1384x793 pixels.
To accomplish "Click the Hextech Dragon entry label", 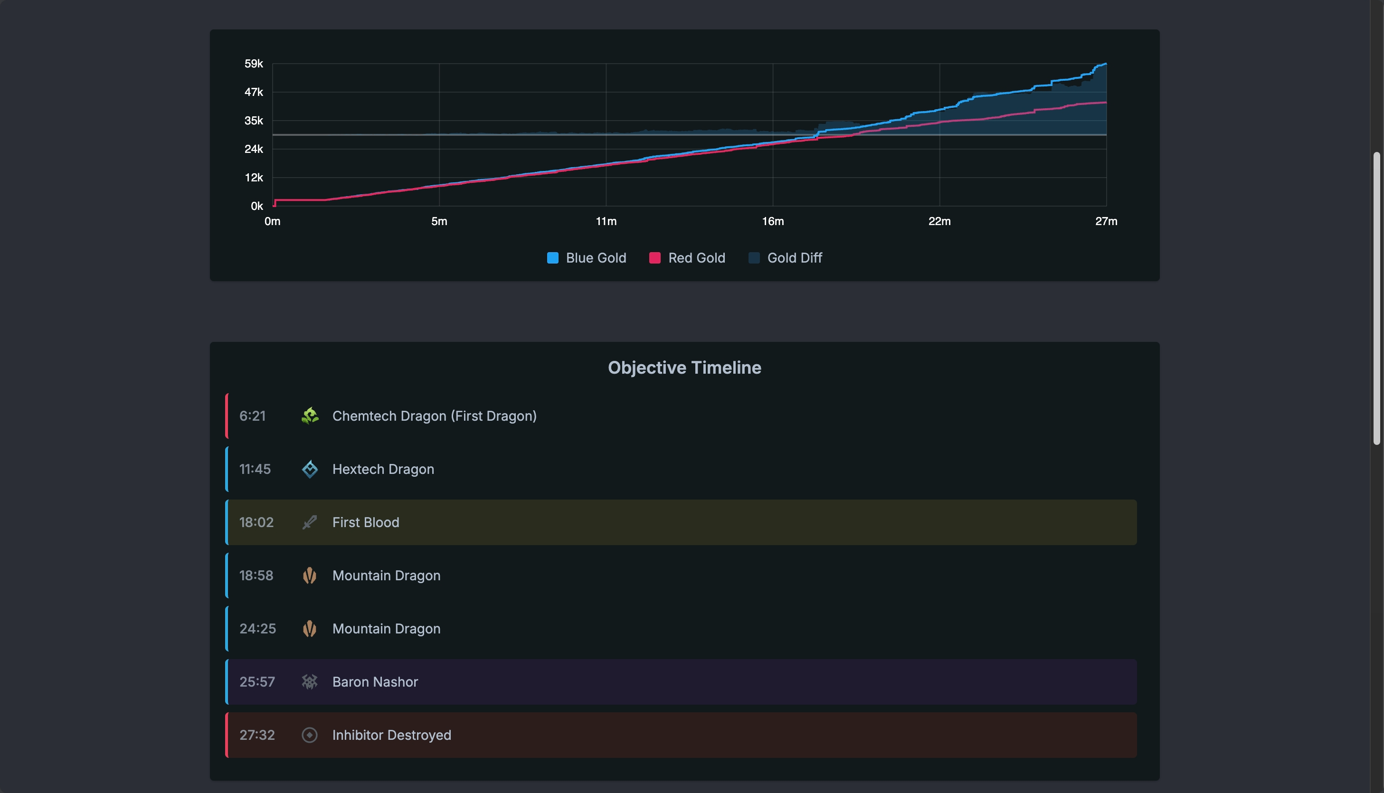I will click(x=383, y=470).
